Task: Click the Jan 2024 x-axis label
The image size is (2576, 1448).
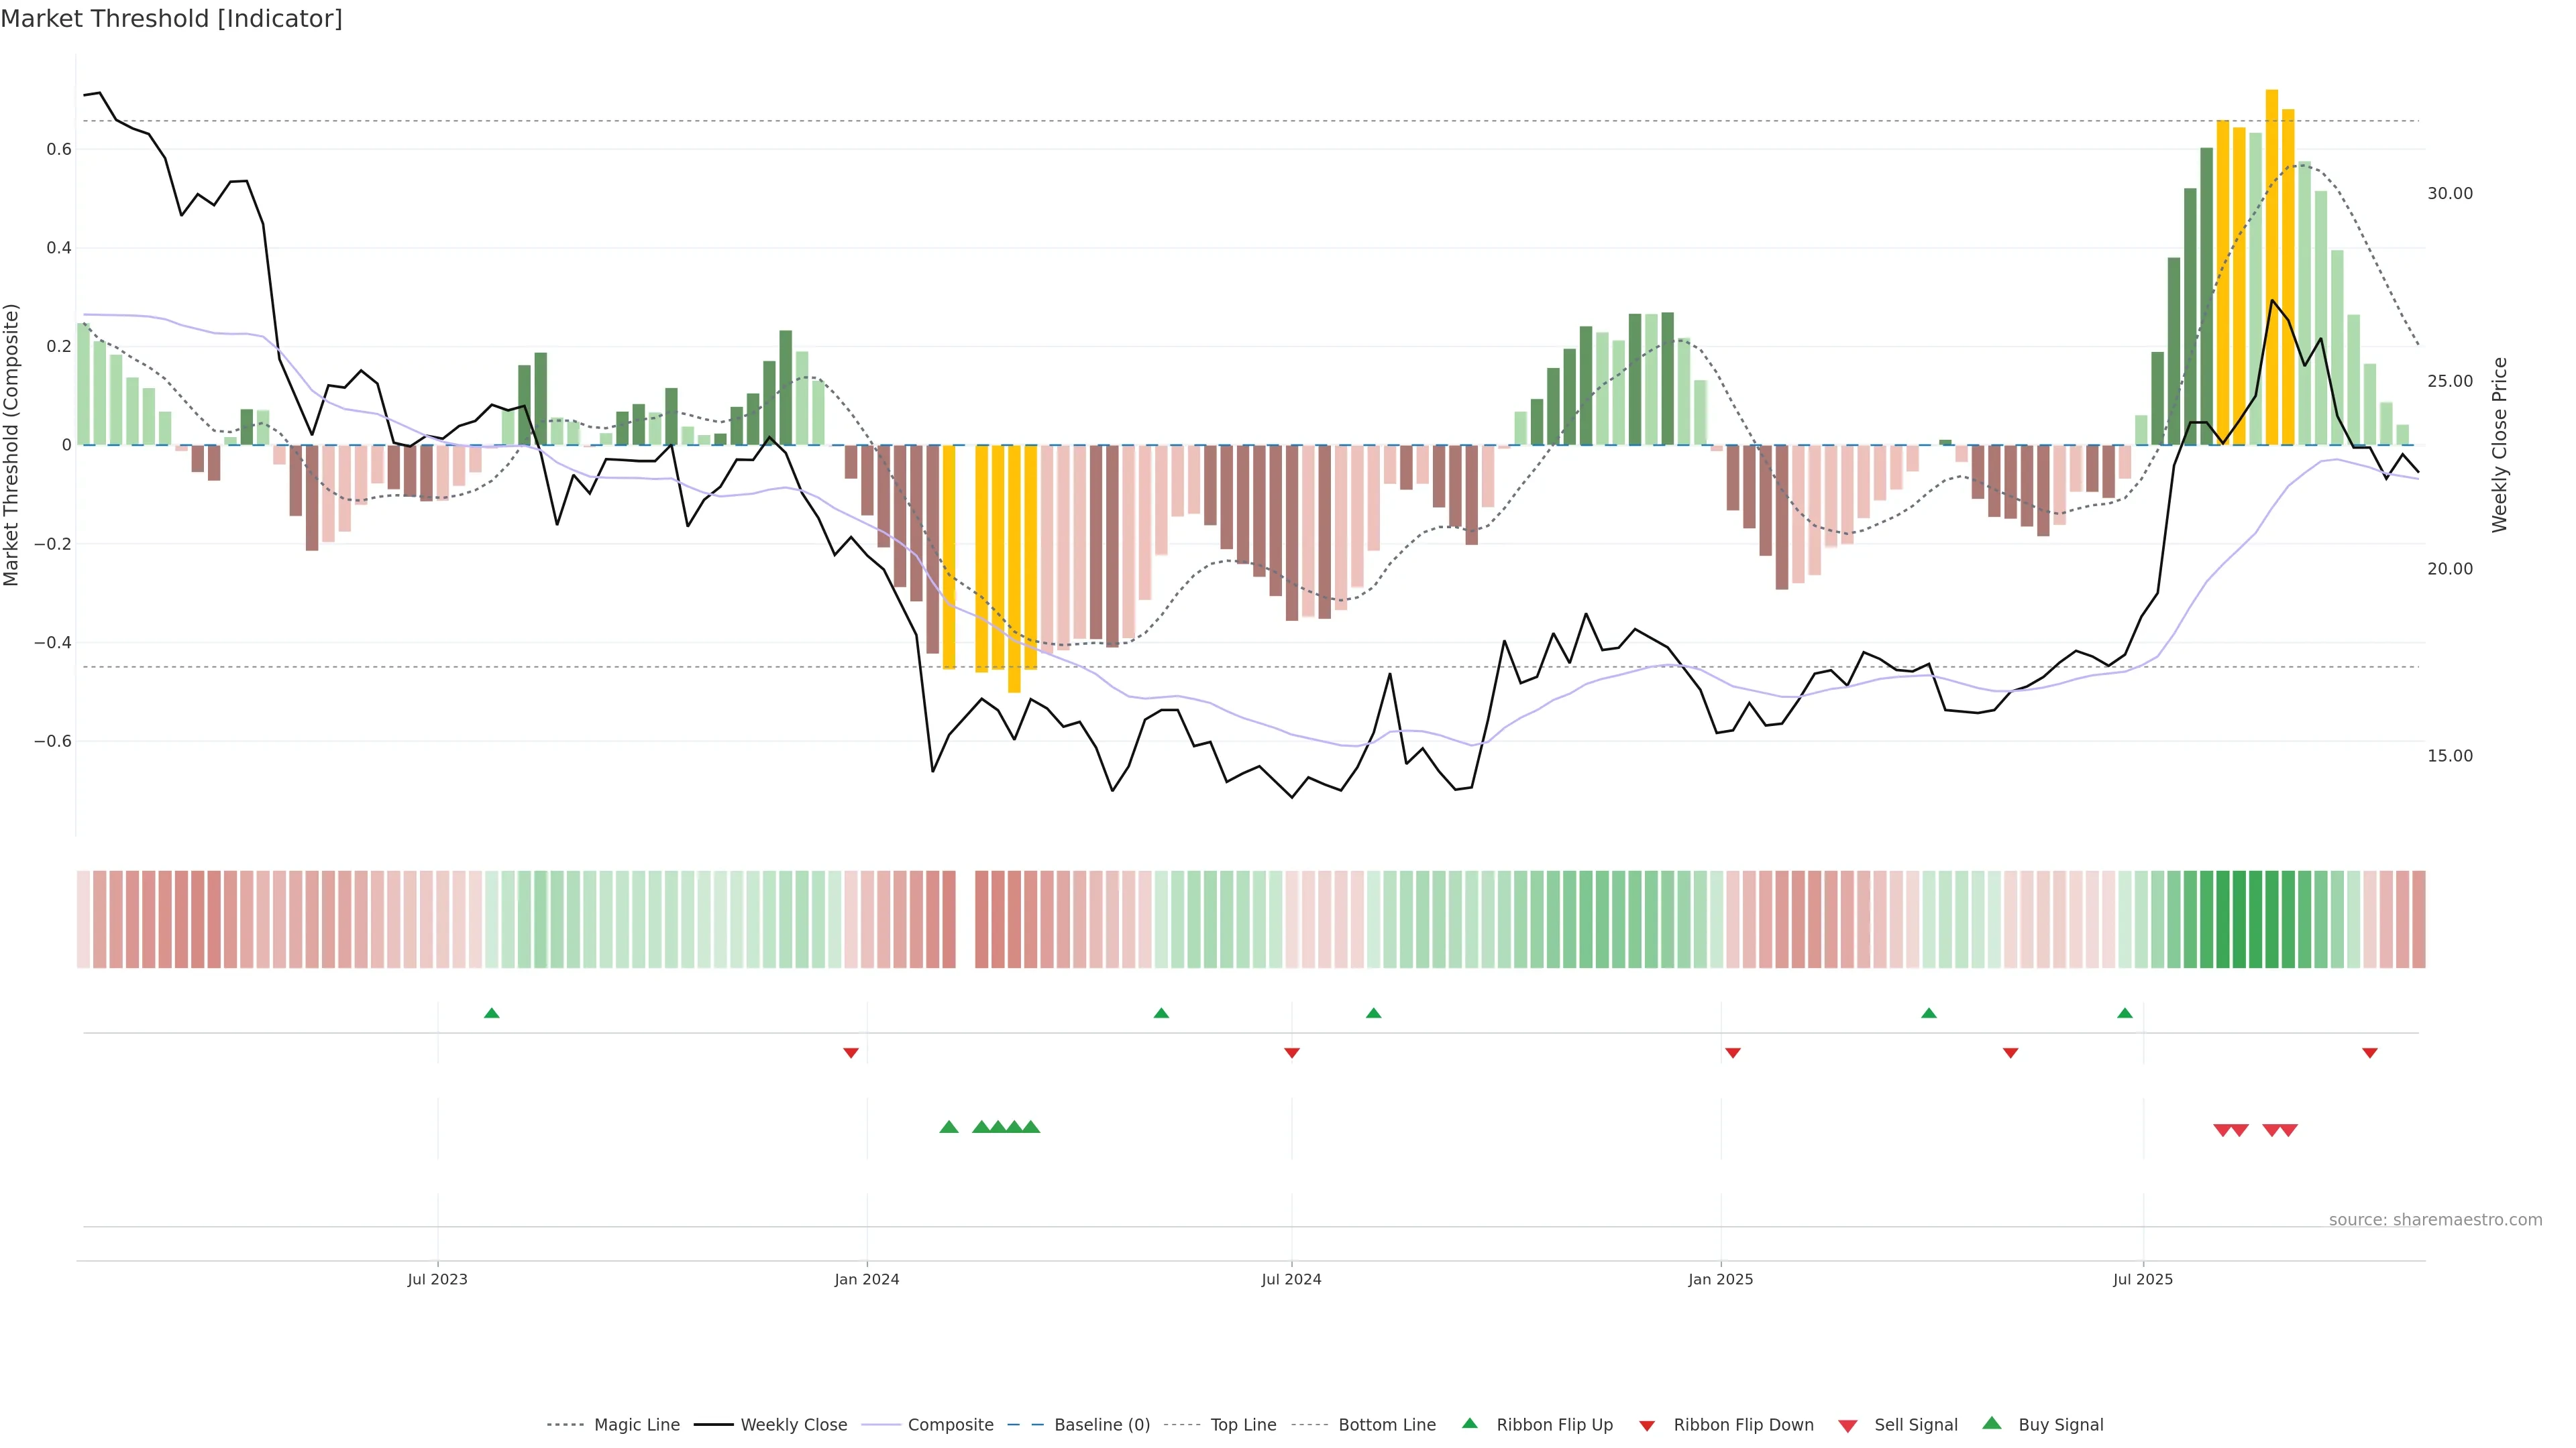Action: pyautogui.click(x=866, y=1279)
